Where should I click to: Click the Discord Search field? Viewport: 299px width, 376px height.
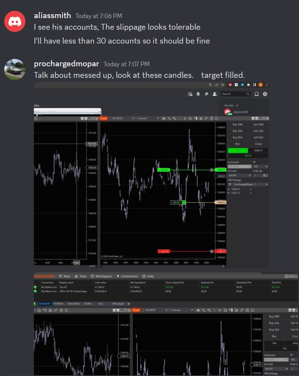coord(235,94)
